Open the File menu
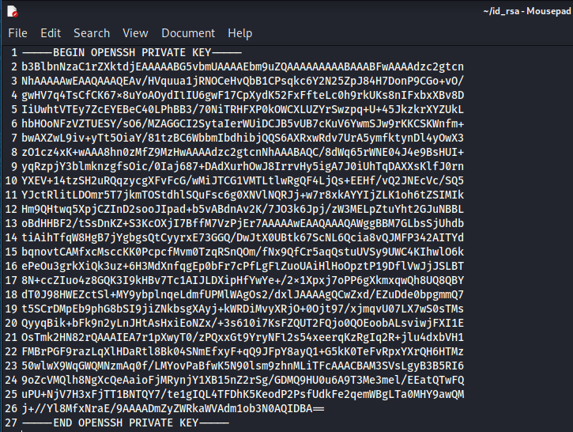 [17, 33]
